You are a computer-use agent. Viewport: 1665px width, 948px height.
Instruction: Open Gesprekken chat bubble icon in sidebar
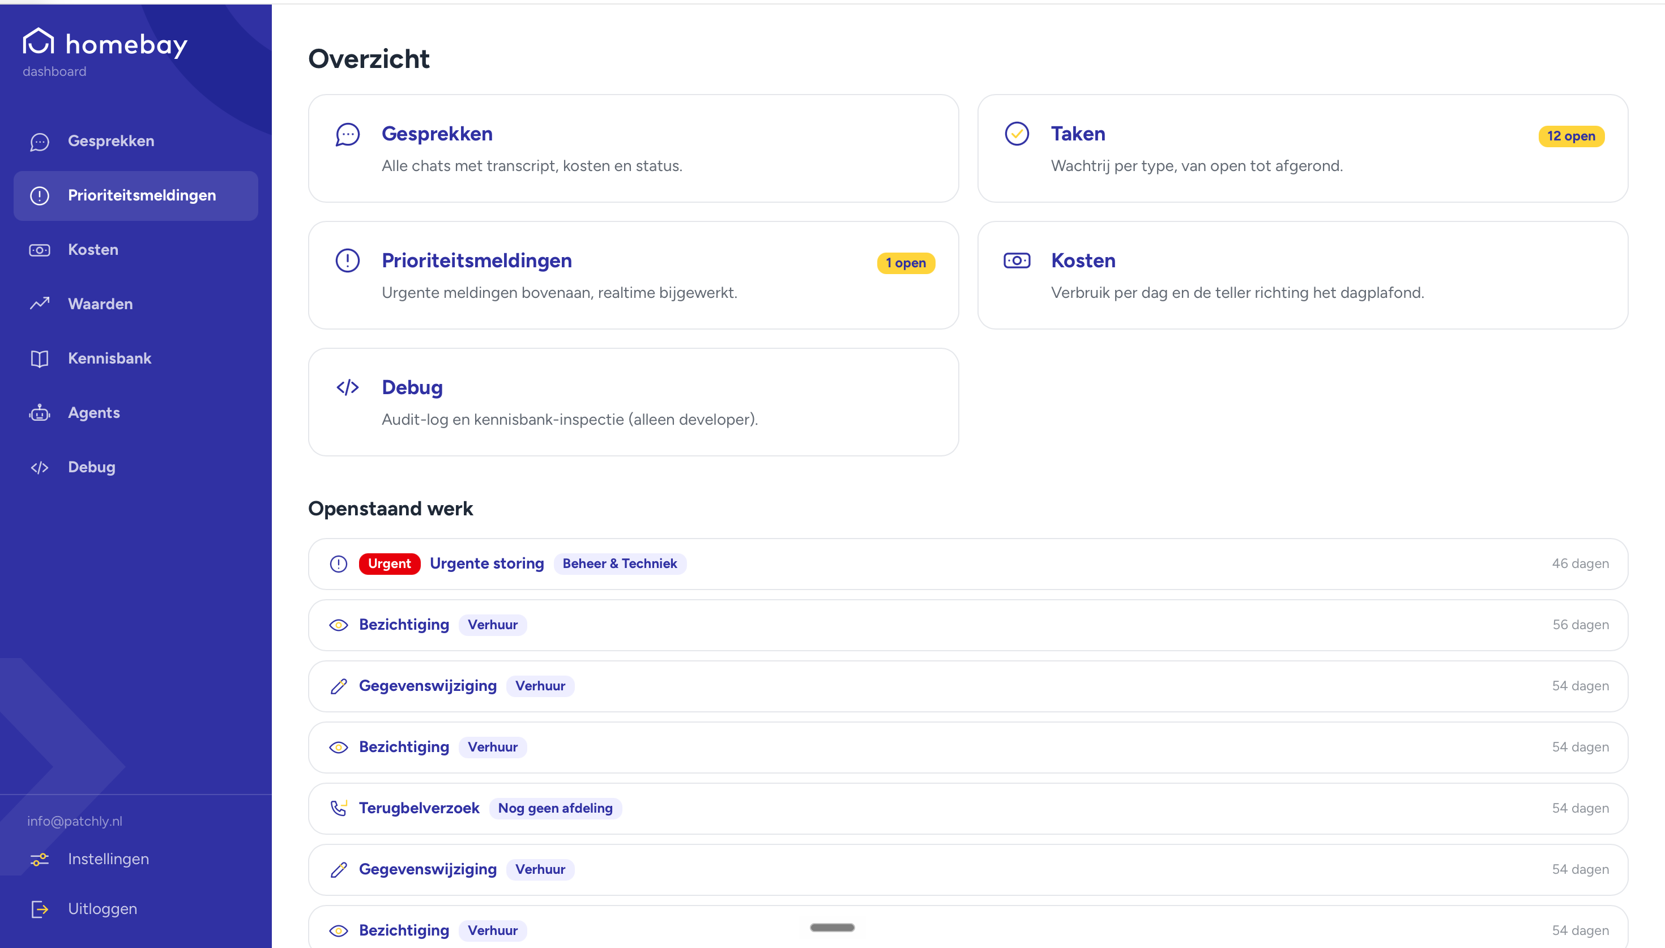40,141
